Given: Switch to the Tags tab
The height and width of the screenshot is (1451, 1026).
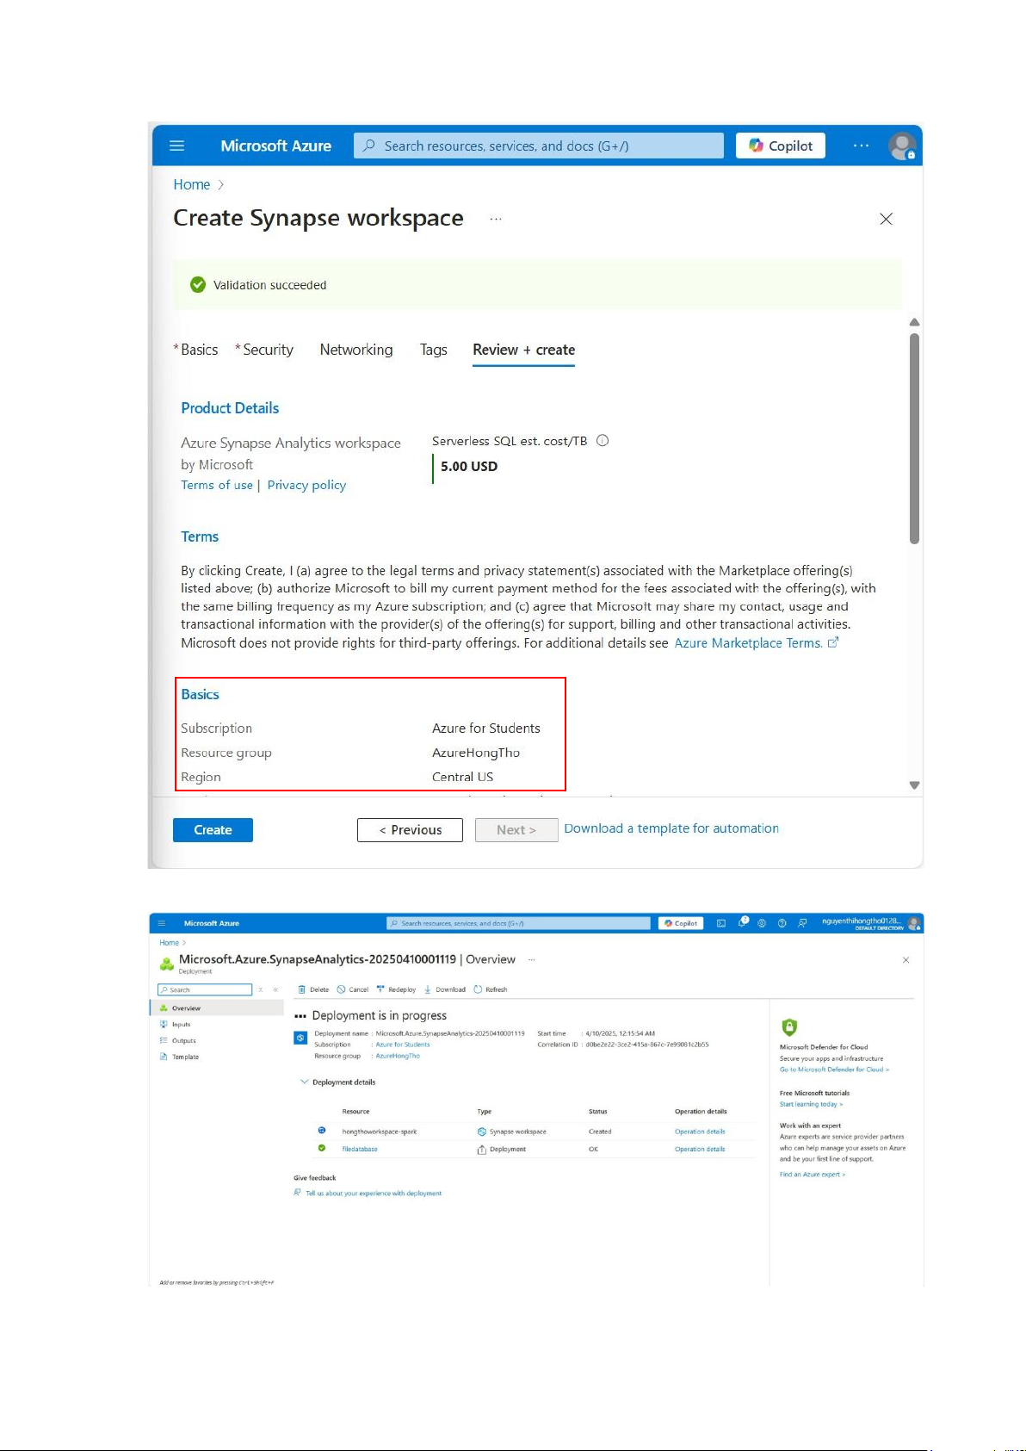Looking at the screenshot, I should point(434,350).
